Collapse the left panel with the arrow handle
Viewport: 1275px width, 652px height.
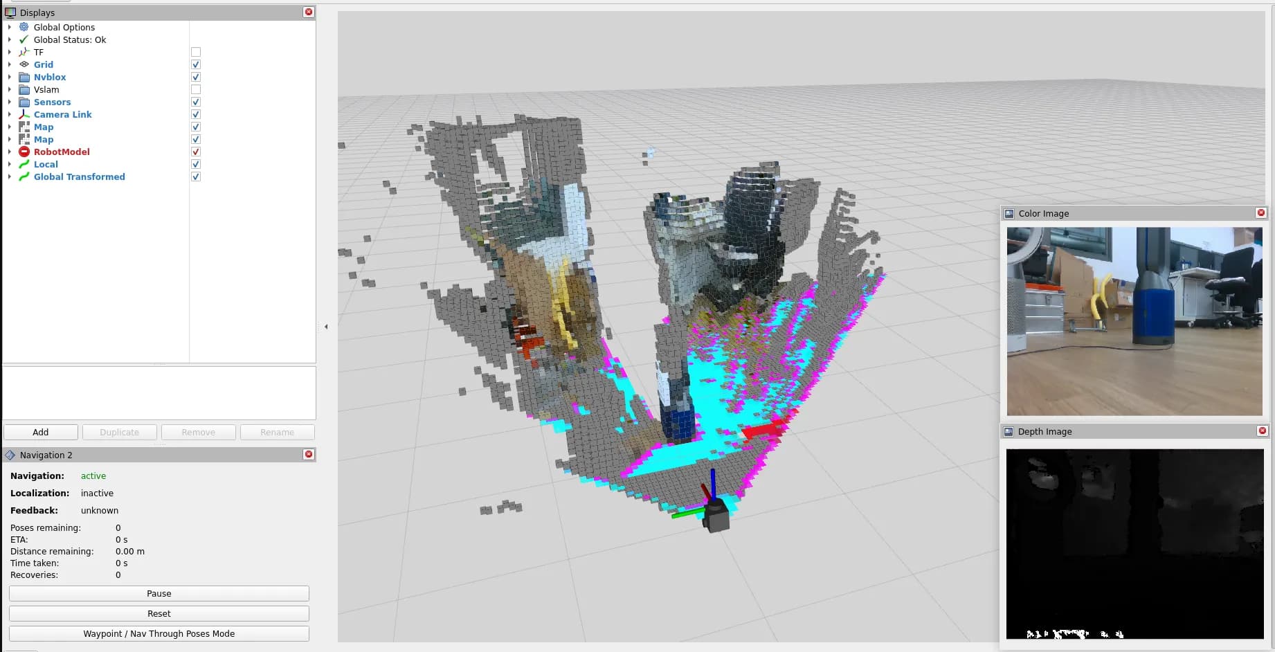click(326, 327)
